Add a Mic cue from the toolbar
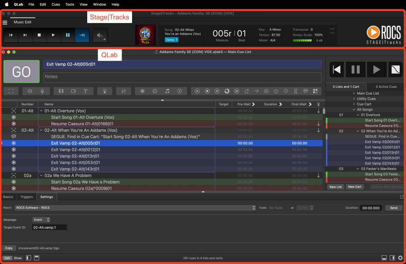 (42, 91)
